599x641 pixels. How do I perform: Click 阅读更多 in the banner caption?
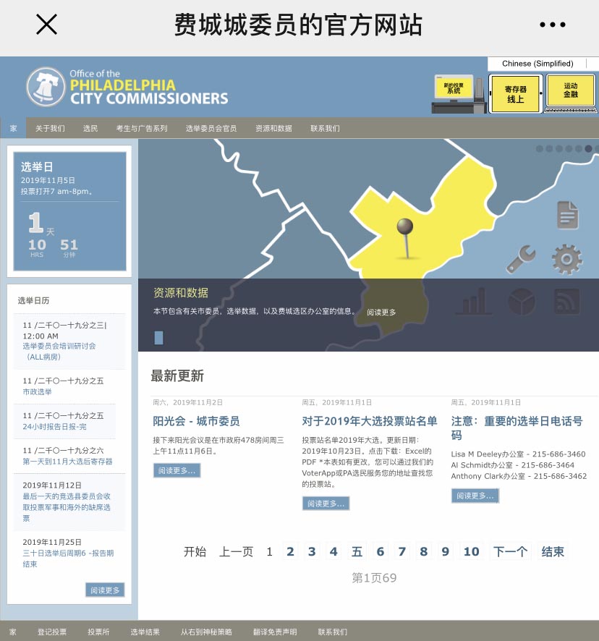pos(381,313)
